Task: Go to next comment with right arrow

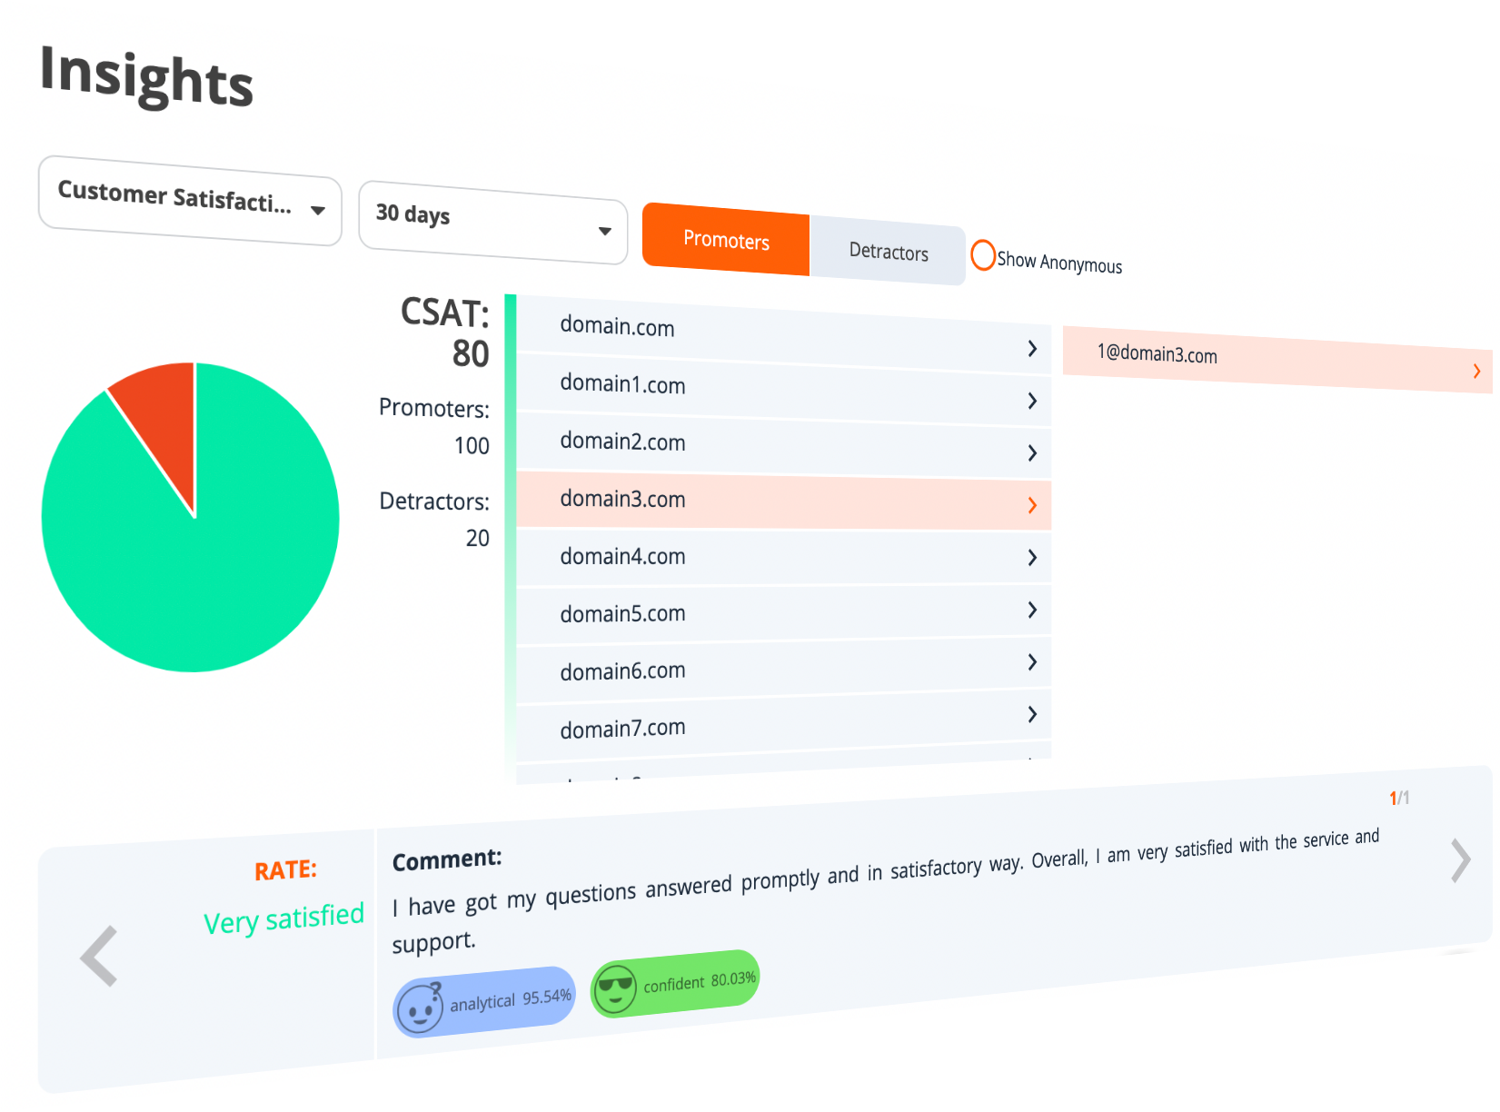Action: pyautogui.click(x=1460, y=860)
